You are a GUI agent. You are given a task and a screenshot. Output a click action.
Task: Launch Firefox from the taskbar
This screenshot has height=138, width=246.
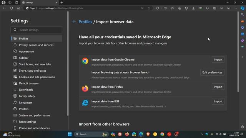point(127,134)
